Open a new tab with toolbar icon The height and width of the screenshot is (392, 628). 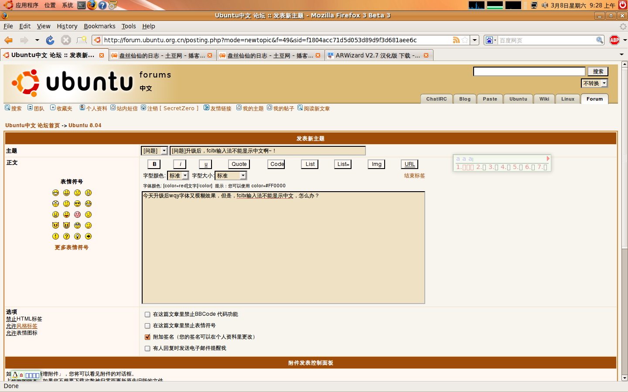[82, 40]
